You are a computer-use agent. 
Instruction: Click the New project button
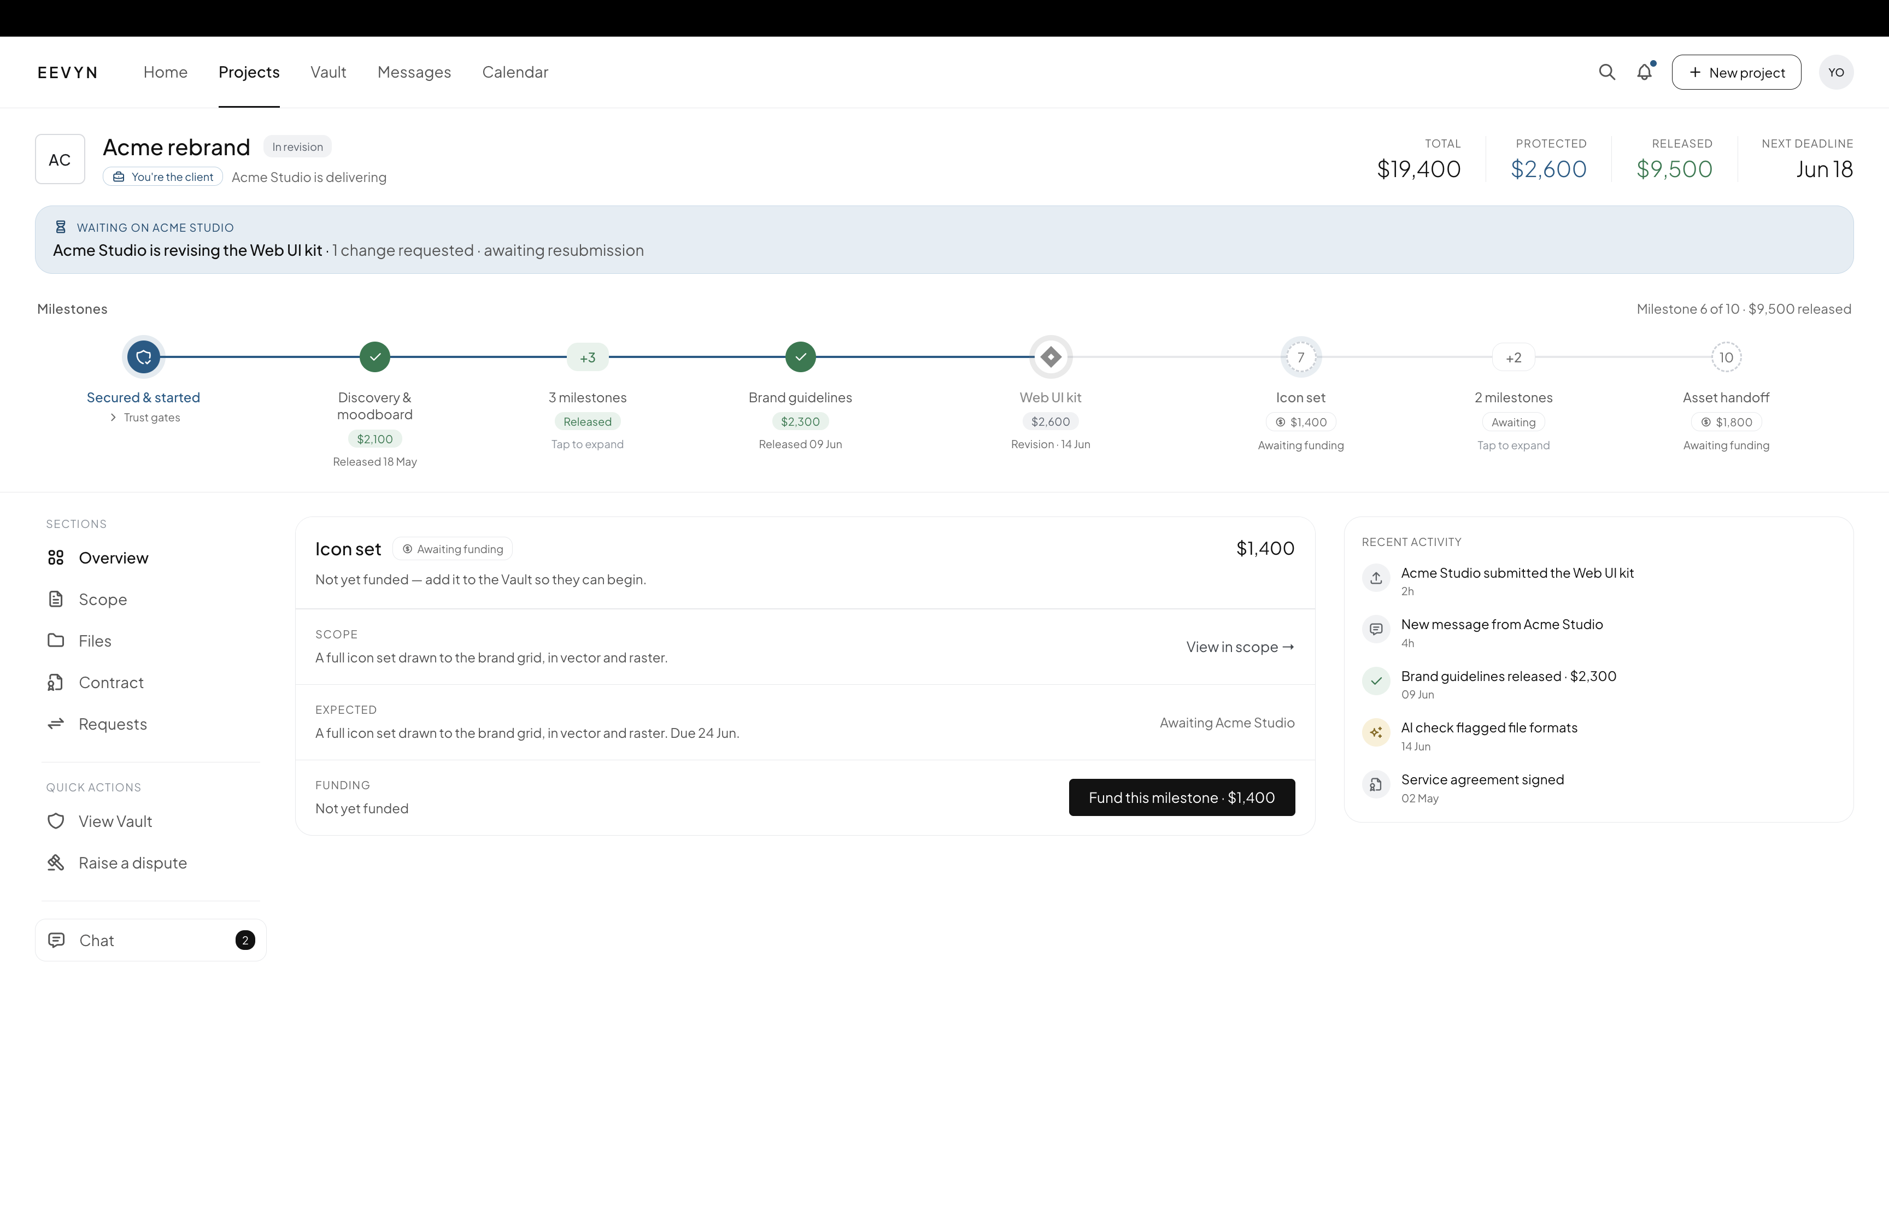pos(1736,72)
